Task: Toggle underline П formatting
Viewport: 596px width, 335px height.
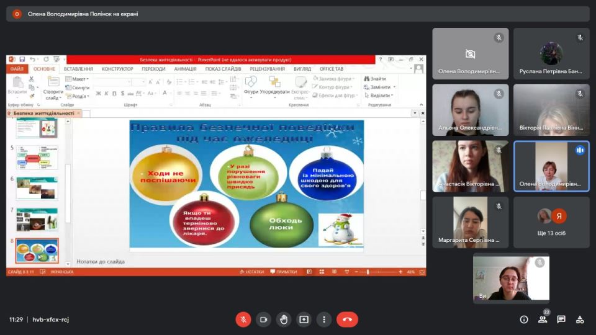Action: (x=114, y=94)
